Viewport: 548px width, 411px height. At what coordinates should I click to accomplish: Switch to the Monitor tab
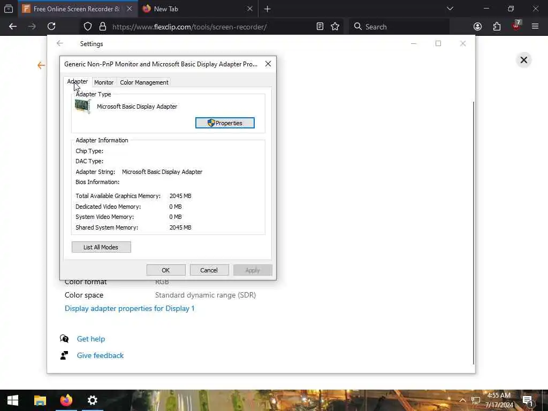(104, 82)
